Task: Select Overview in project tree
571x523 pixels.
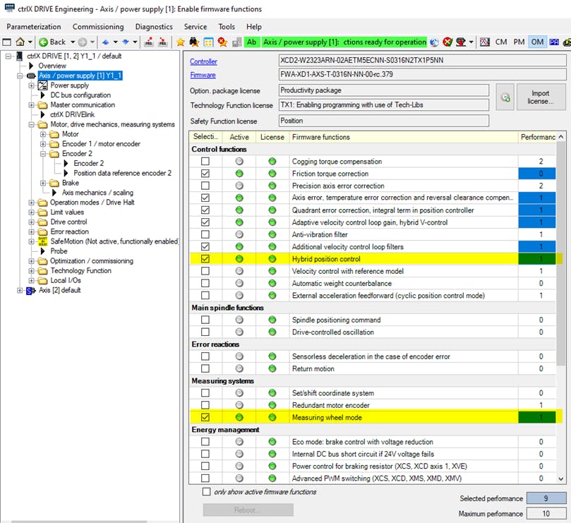Action: click(52, 66)
